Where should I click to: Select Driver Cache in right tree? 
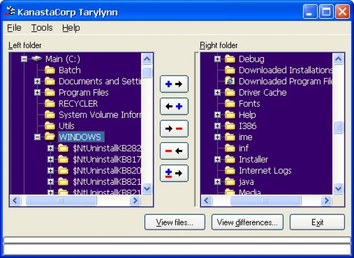pos(262,92)
